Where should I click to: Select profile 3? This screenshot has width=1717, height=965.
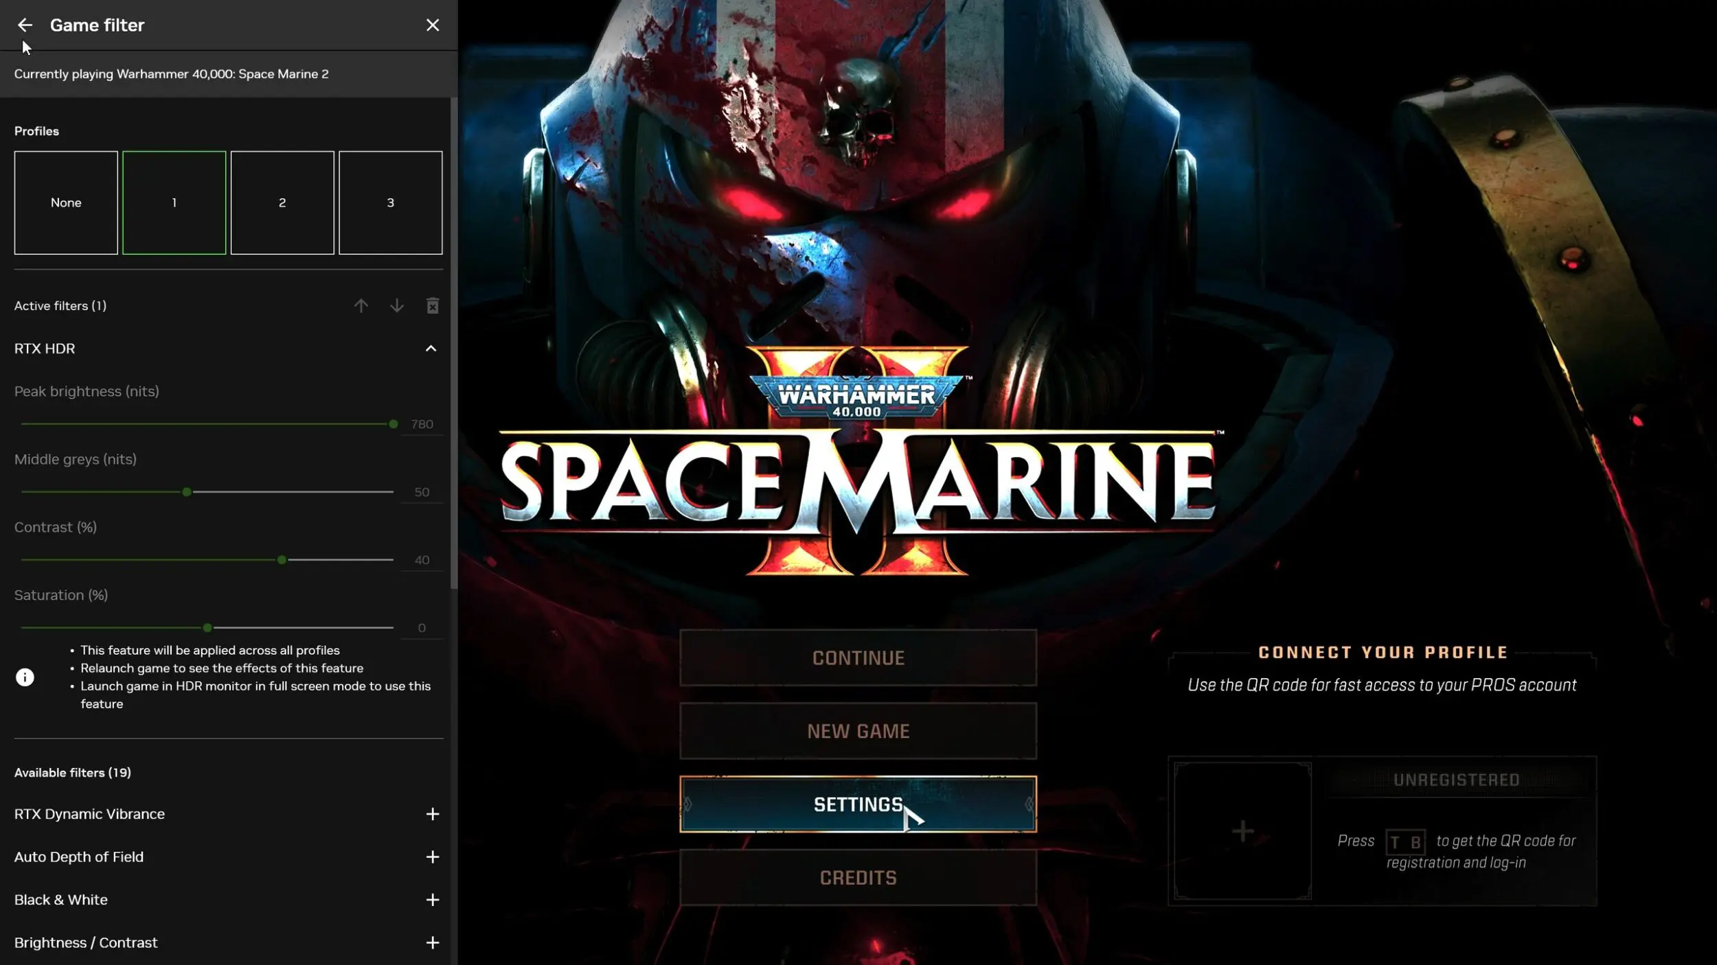391,202
